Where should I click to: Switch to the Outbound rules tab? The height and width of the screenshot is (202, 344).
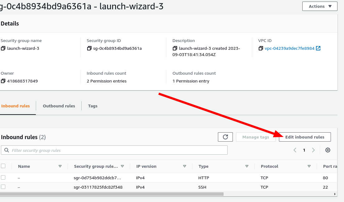59,106
